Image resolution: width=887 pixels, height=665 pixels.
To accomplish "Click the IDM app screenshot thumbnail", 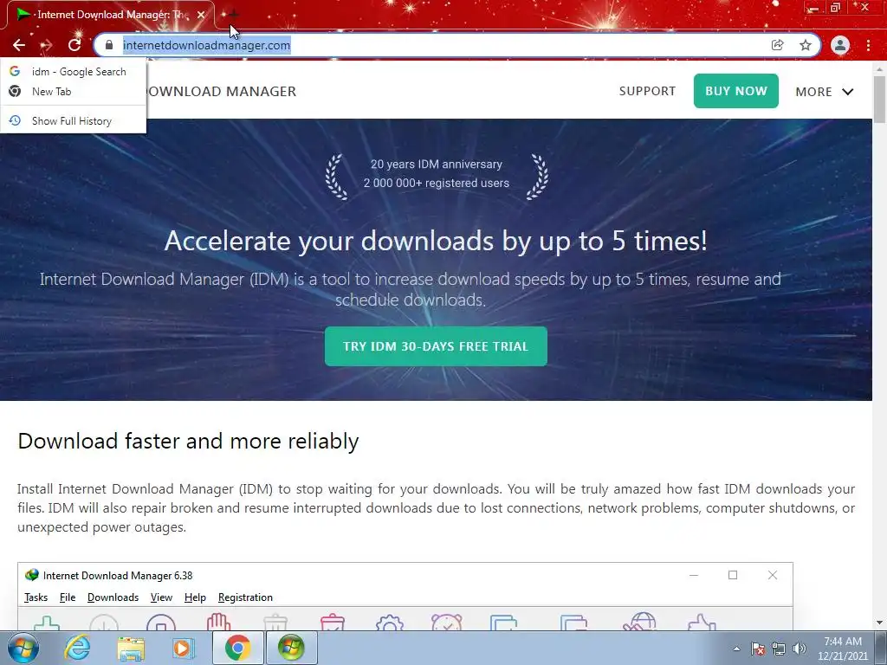I will coord(405,596).
